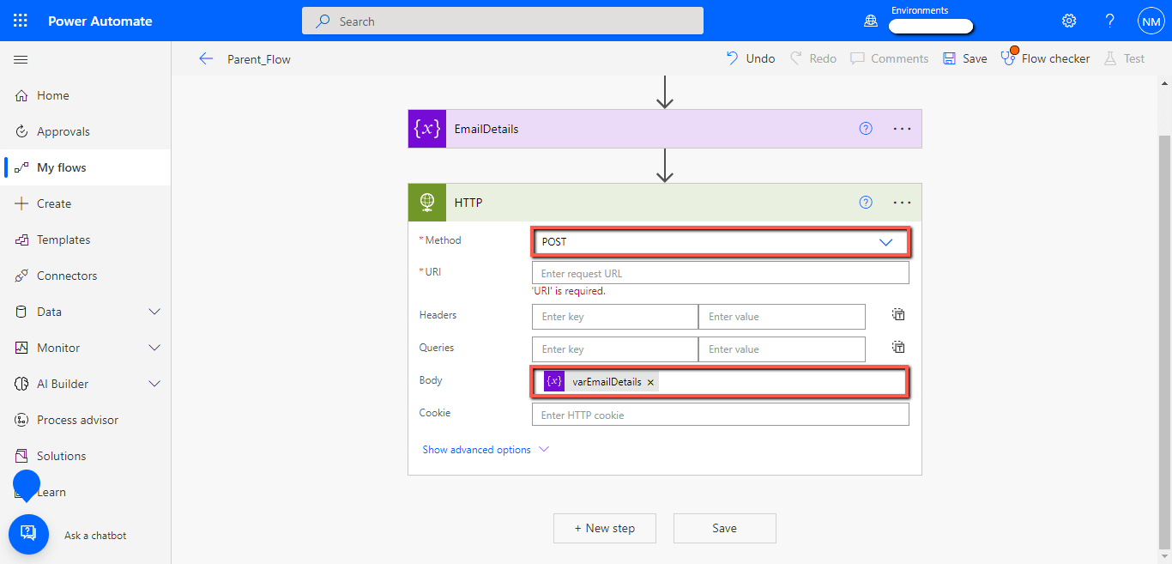Open EmailDetails action ellipsis menu

point(902,129)
